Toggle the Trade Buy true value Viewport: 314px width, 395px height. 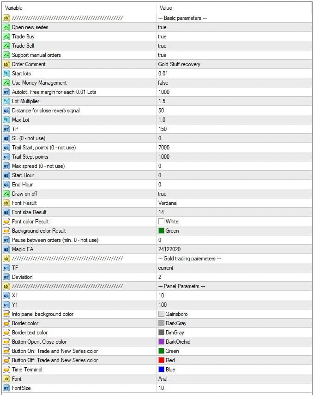tap(163, 37)
